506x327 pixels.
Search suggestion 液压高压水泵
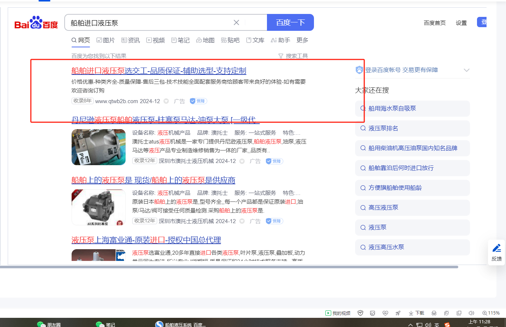point(412,247)
